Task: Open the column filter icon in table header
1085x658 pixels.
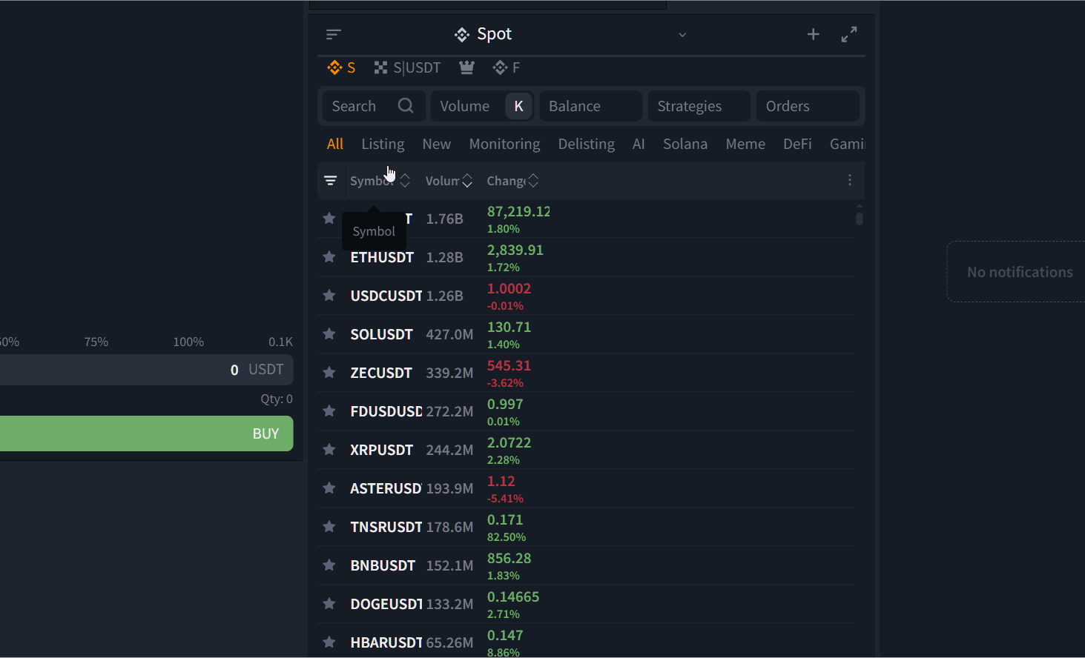Action: (331, 180)
